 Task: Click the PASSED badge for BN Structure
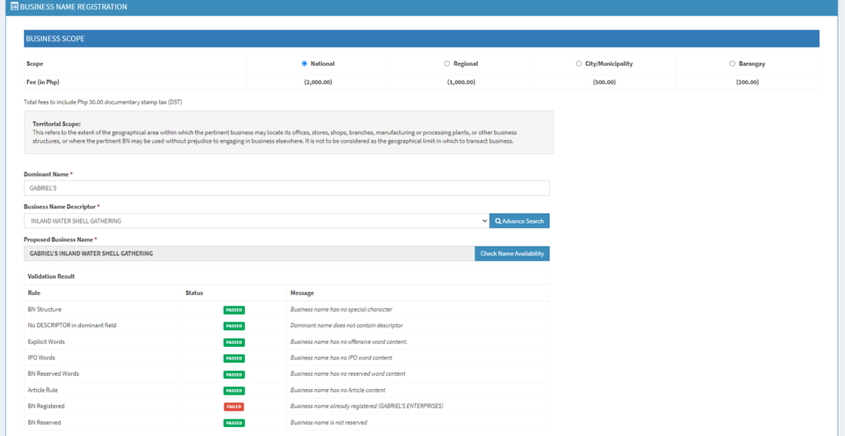pos(234,310)
